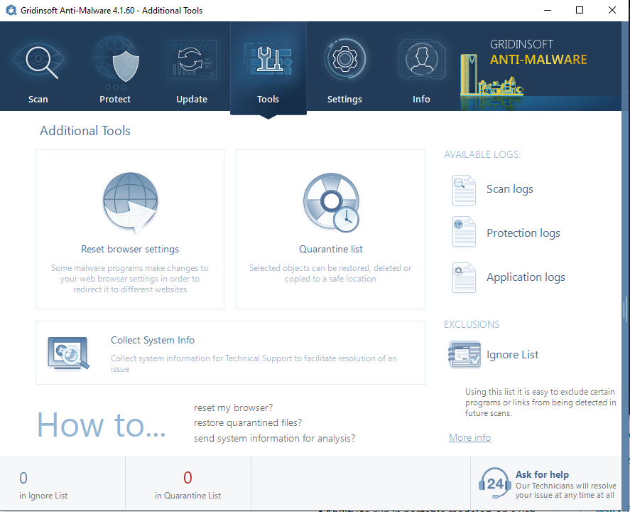Viewport: 630px width, 512px height.
Task: Click the Quarantine list description text
Action: click(x=330, y=273)
